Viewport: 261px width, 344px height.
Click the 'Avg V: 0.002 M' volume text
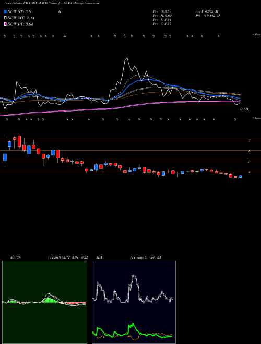pyautogui.click(x=207, y=11)
